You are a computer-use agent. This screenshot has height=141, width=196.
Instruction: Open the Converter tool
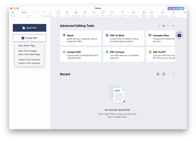pyautogui.click(x=94, y=12)
